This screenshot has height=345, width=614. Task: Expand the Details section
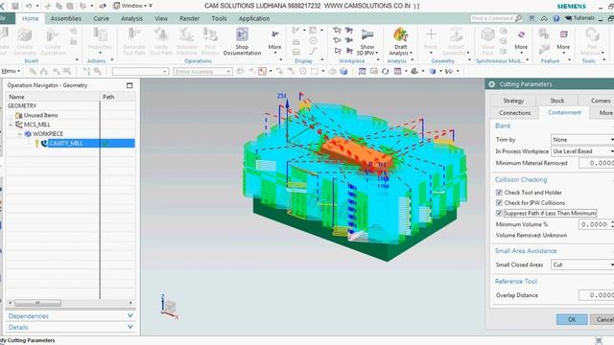click(70, 327)
